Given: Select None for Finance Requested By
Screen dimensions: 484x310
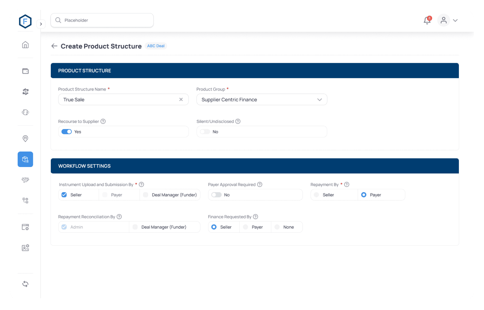Looking at the screenshot, I should pos(277,227).
